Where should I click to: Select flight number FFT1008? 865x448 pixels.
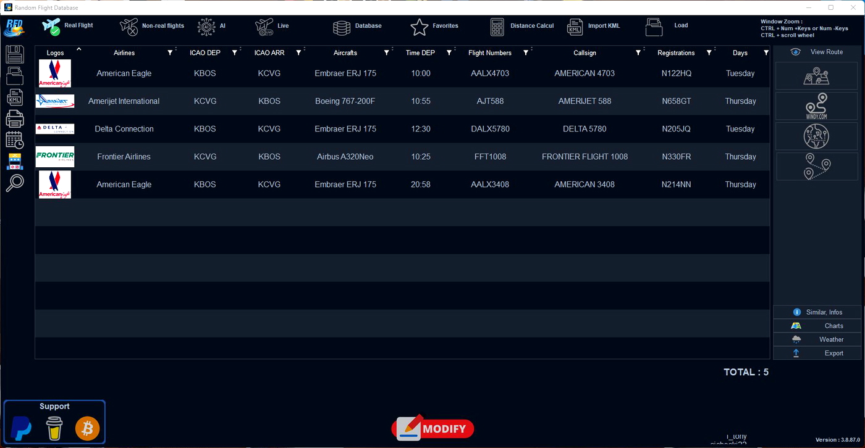point(490,157)
